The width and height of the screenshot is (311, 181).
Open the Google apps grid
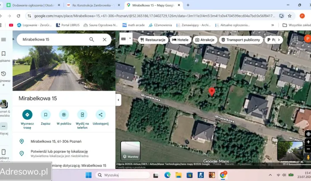[x=296, y=39]
